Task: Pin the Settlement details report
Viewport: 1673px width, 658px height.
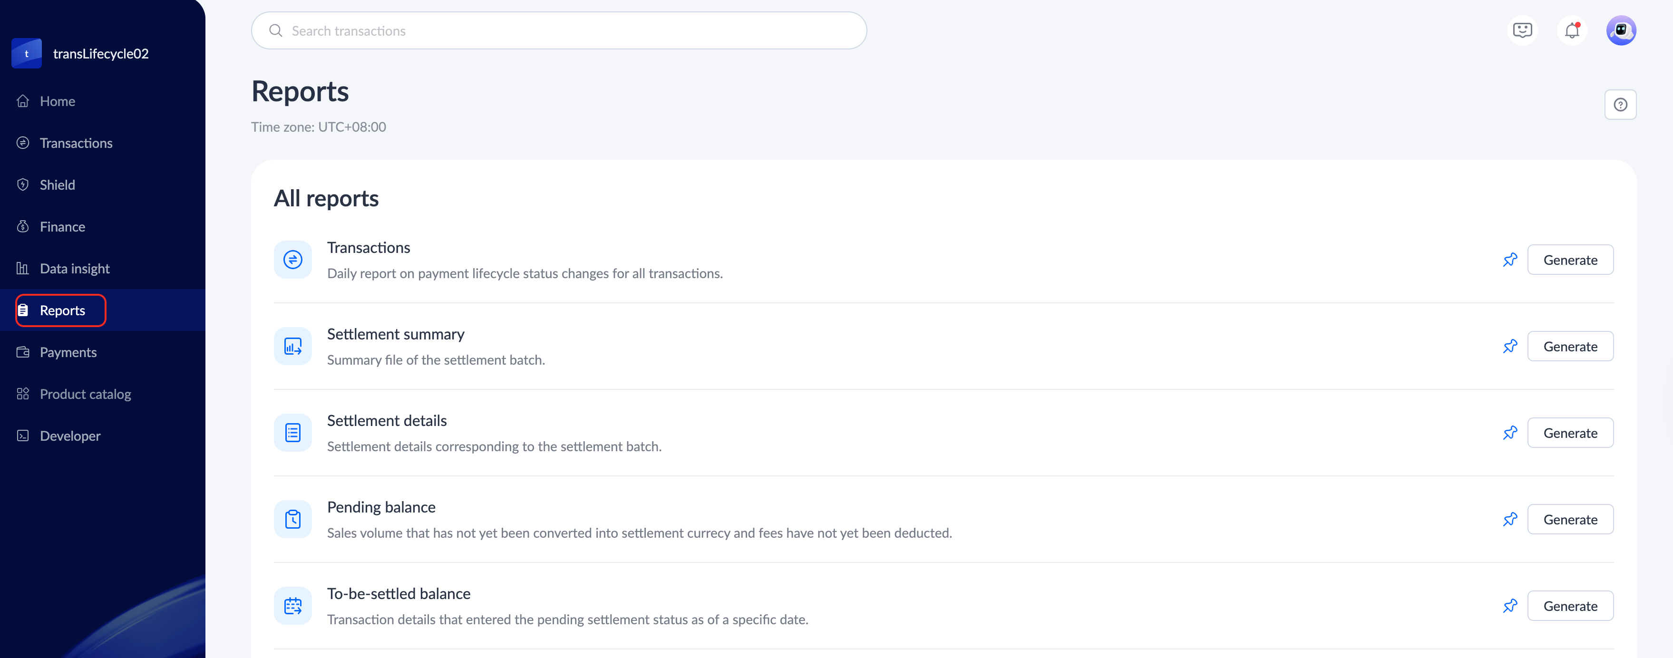Action: [1510, 433]
